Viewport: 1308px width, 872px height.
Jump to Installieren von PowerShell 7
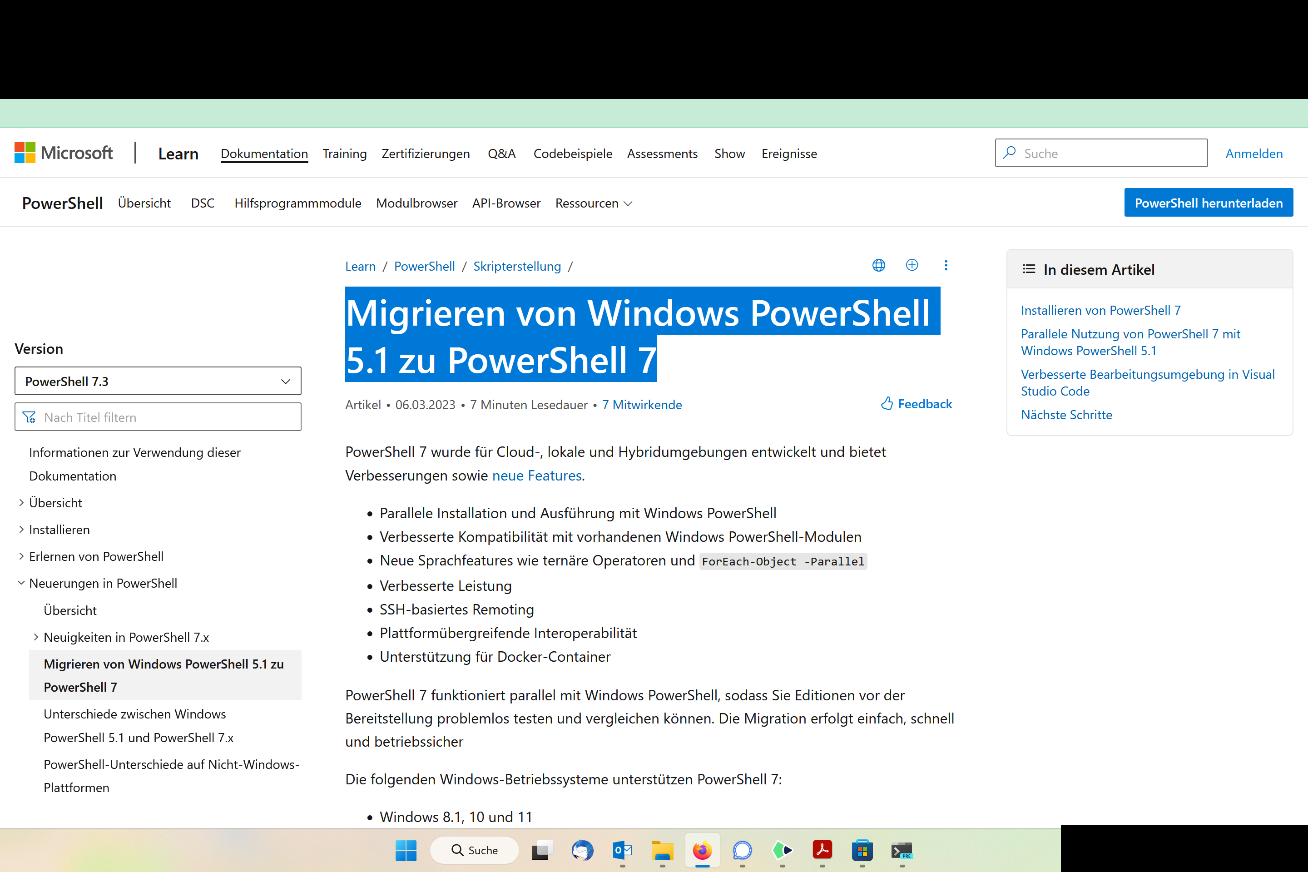(x=1100, y=310)
